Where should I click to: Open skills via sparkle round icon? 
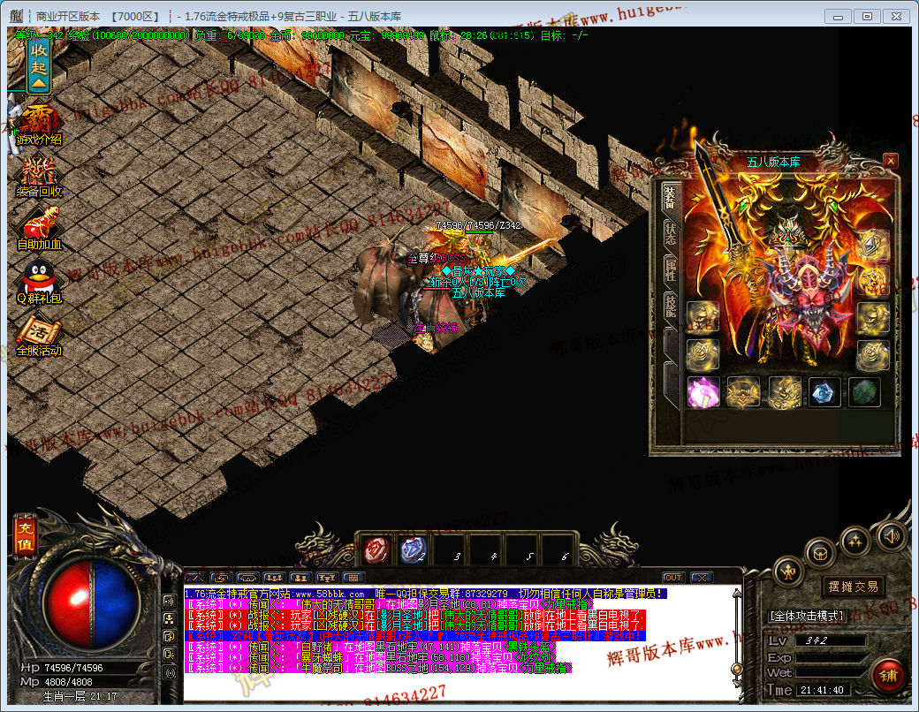point(855,542)
